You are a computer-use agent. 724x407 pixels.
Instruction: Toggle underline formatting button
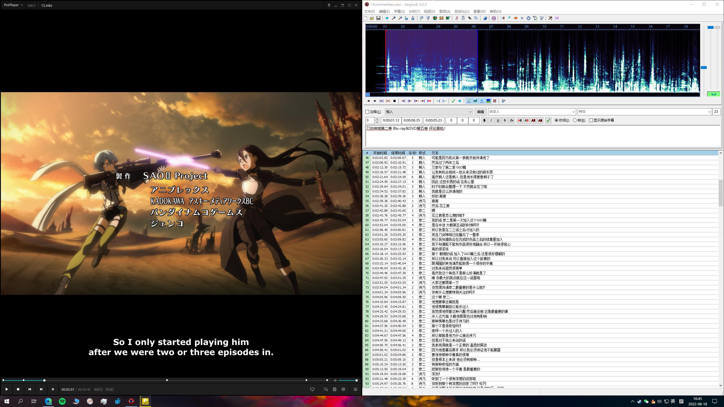pos(498,120)
